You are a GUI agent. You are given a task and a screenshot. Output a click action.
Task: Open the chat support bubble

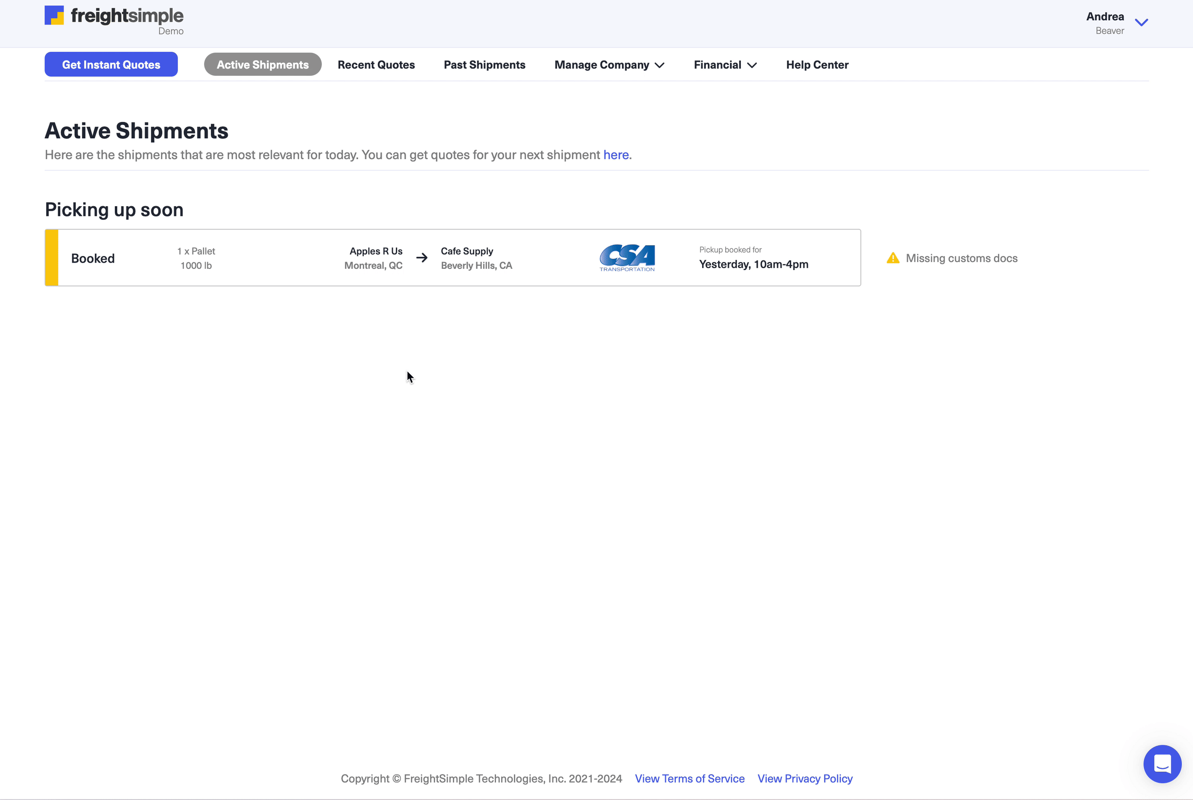pyautogui.click(x=1162, y=764)
